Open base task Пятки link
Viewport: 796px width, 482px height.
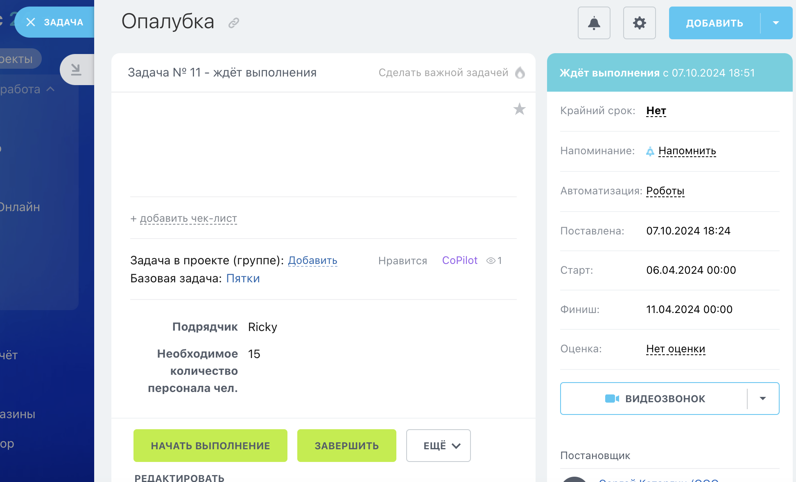(x=243, y=278)
